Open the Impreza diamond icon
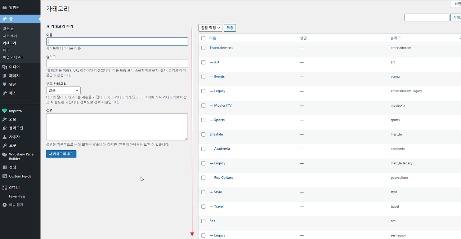This screenshot has height=239, width=461. pos(5,111)
